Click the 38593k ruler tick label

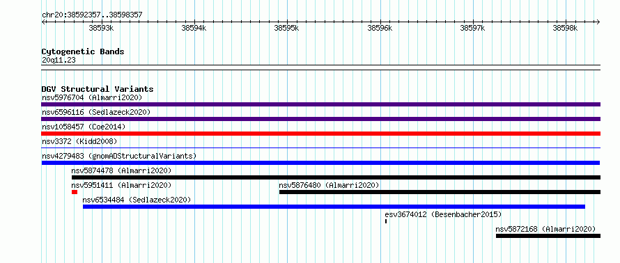pos(101,28)
